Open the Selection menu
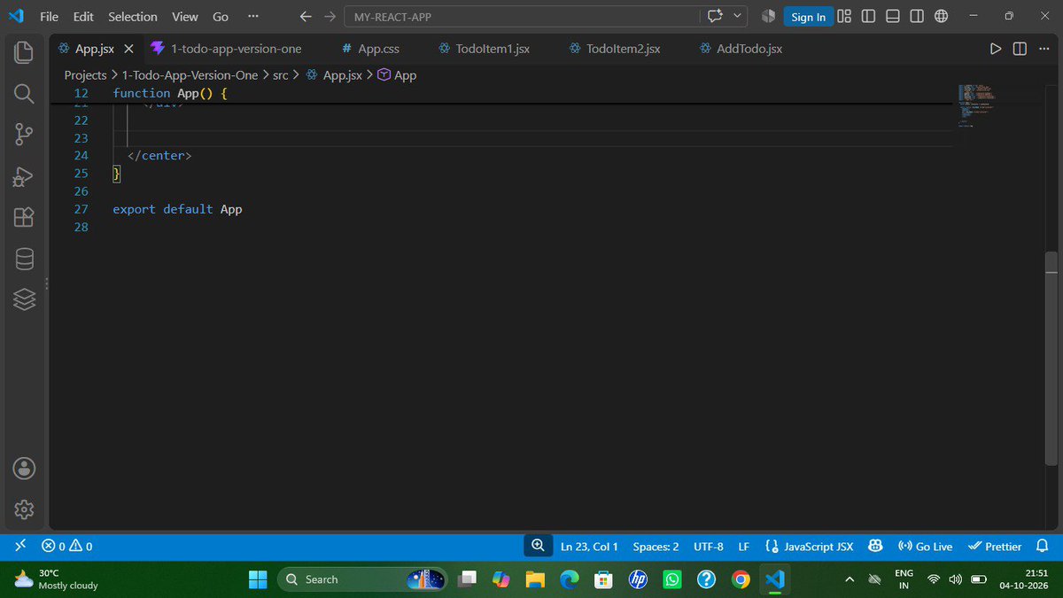Image resolution: width=1063 pixels, height=598 pixels. click(x=133, y=16)
